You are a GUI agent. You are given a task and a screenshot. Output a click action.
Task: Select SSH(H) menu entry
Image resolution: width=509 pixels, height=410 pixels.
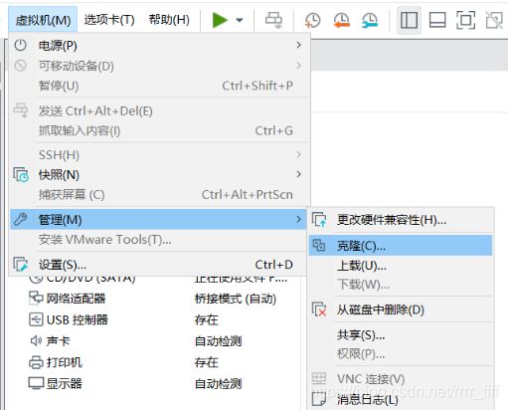tap(158, 155)
